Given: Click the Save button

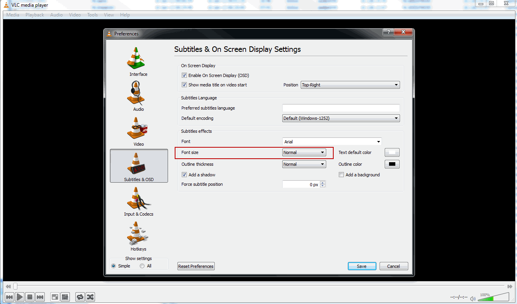Looking at the screenshot, I should (x=362, y=266).
